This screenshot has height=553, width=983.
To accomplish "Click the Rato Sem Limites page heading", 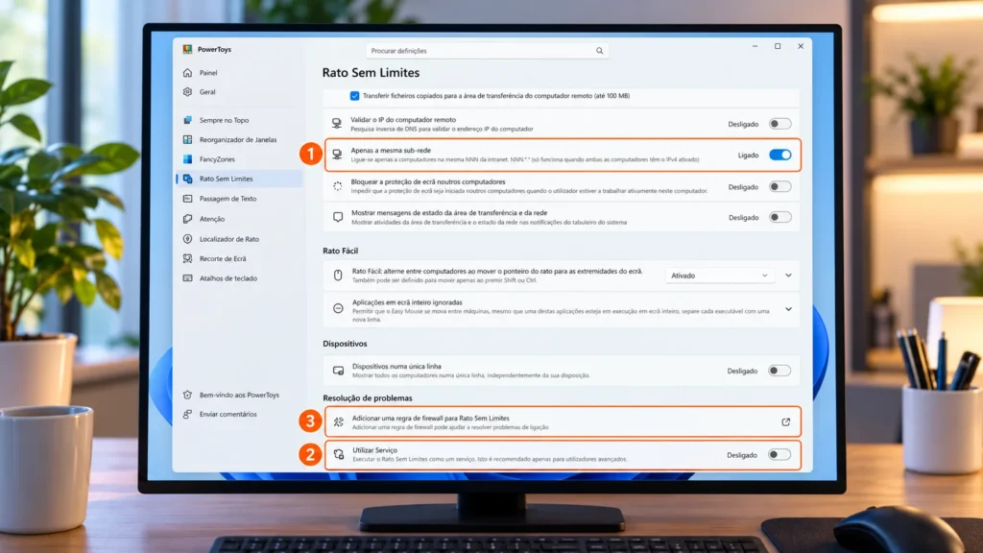I will click(x=371, y=73).
